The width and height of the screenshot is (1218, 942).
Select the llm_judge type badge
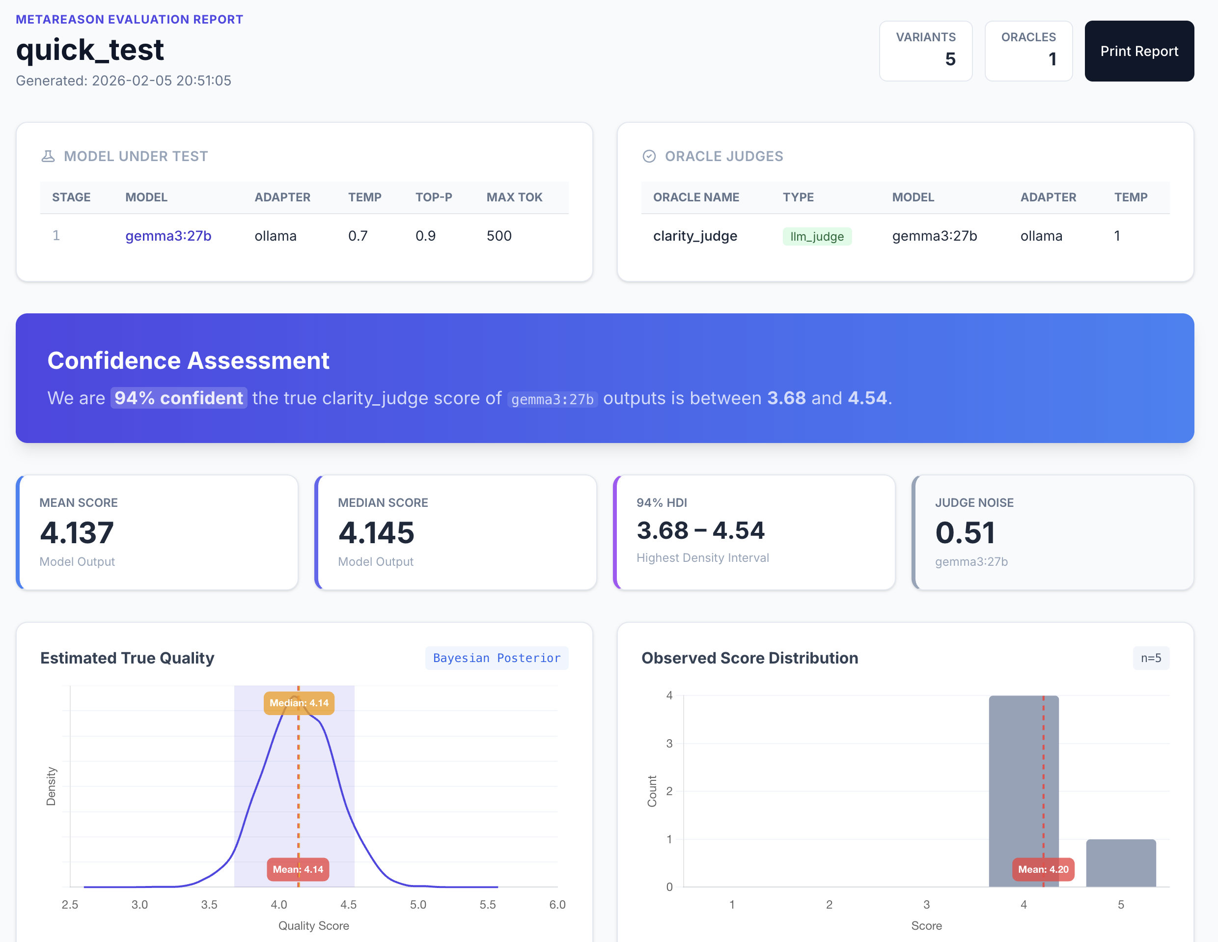(x=817, y=236)
